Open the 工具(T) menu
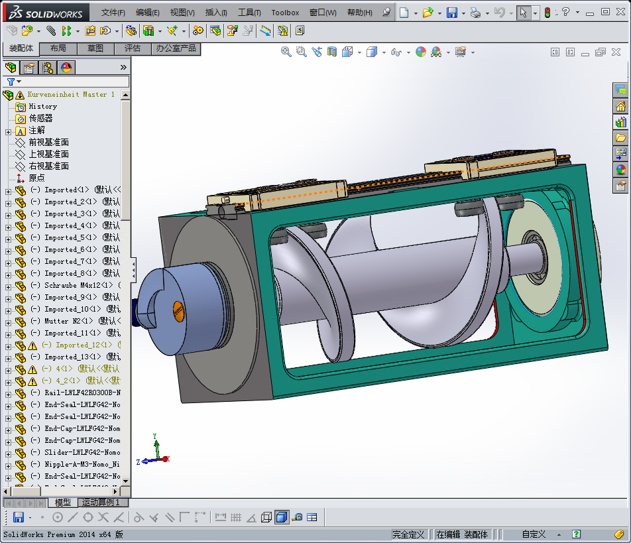 click(x=249, y=13)
